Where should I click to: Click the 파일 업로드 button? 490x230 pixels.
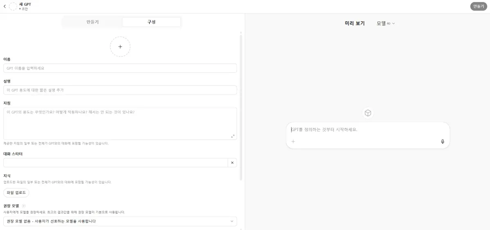(16, 193)
